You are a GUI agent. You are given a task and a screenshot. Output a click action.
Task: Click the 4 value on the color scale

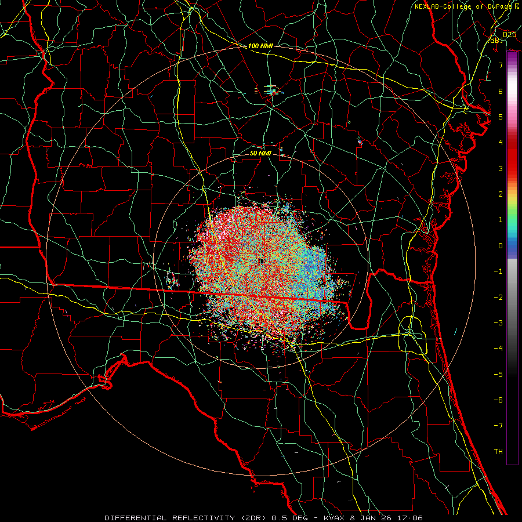click(x=501, y=143)
